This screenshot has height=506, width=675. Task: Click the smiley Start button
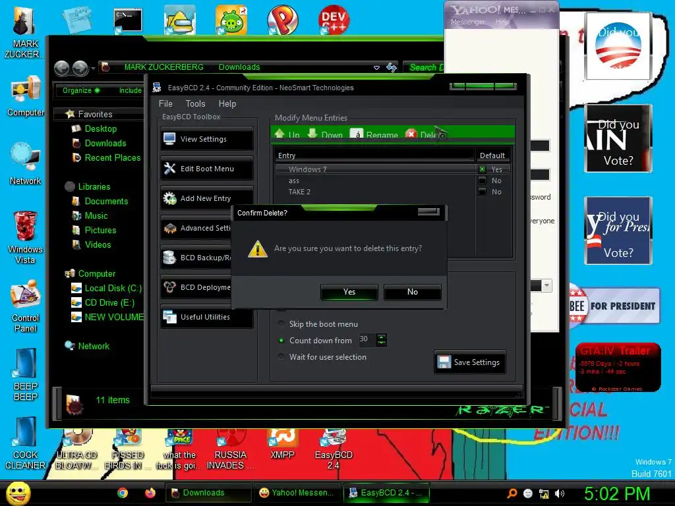pos(18,493)
